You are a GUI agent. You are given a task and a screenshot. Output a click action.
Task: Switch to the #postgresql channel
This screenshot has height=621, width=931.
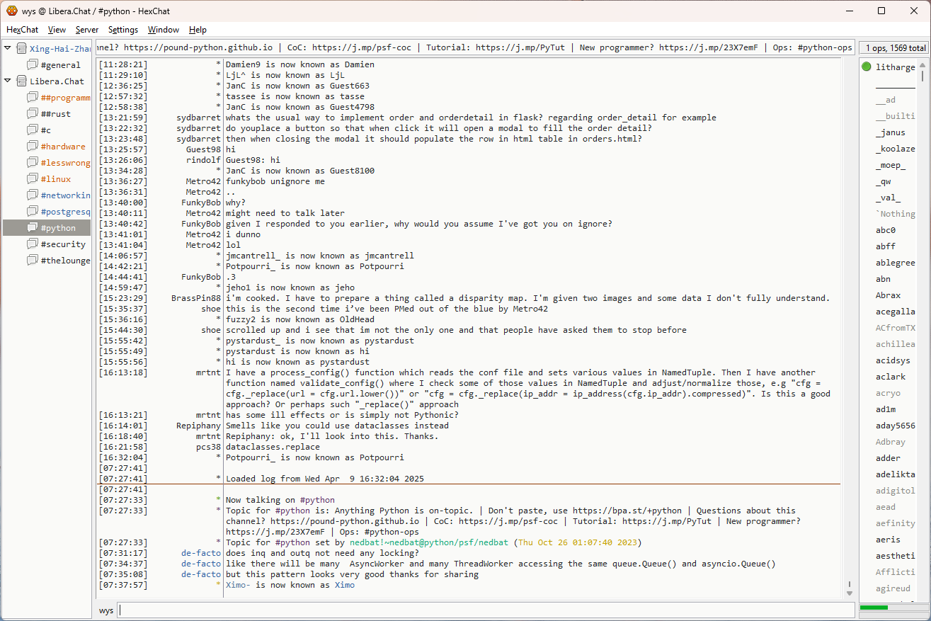pyautogui.click(x=65, y=212)
